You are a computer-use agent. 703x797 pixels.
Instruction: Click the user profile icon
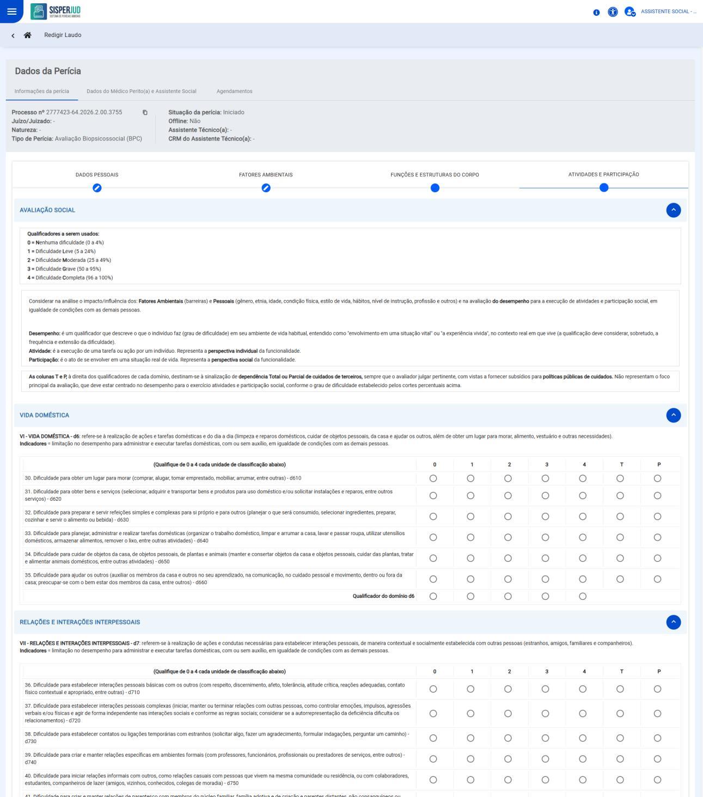[630, 11]
